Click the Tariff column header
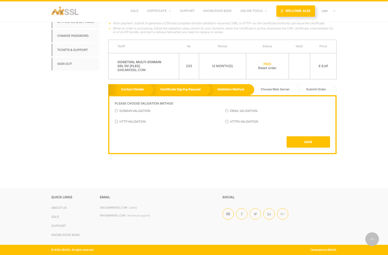 [x=121, y=46]
